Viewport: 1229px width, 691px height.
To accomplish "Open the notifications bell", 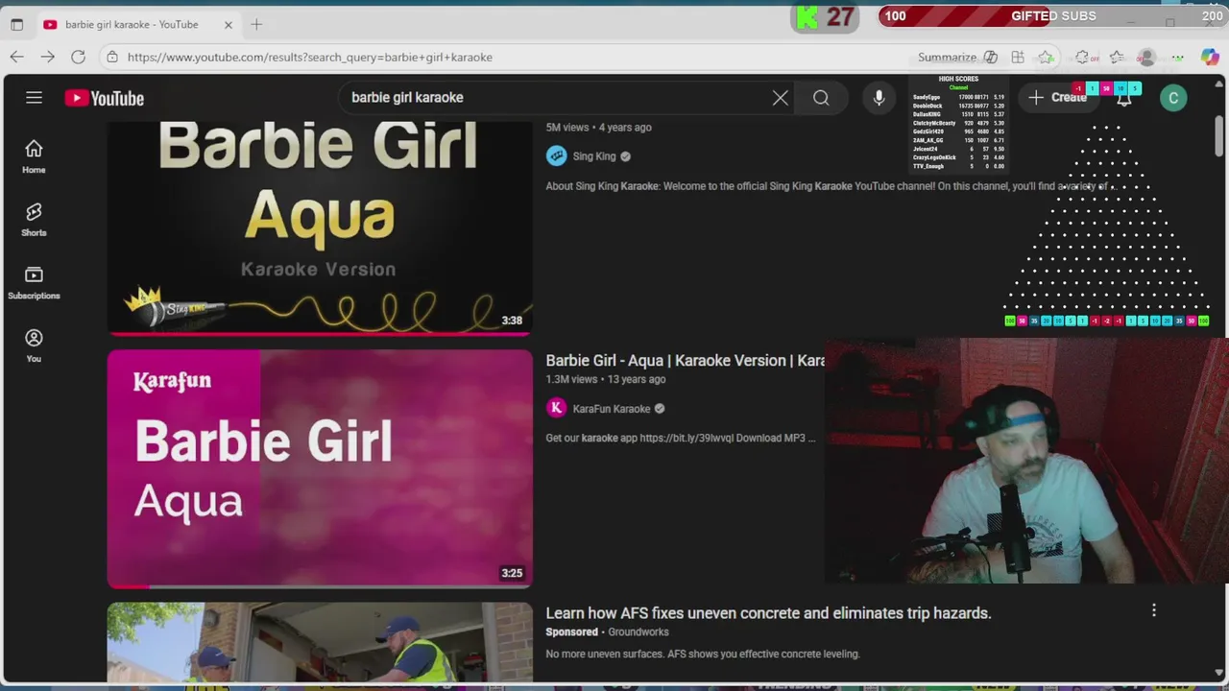I will [x=1123, y=99].
